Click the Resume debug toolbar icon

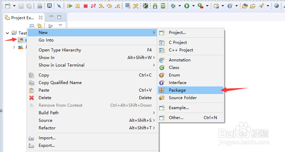point(70,6)
